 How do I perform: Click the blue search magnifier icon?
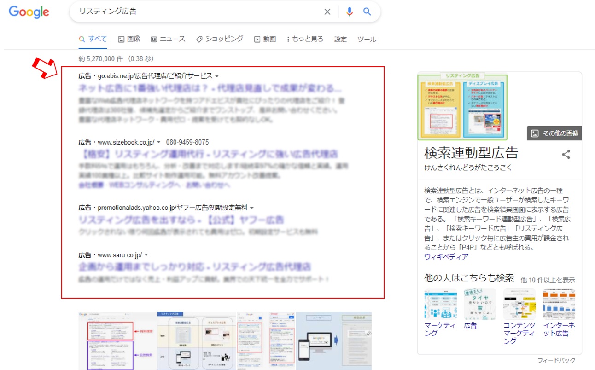[367, 12]
